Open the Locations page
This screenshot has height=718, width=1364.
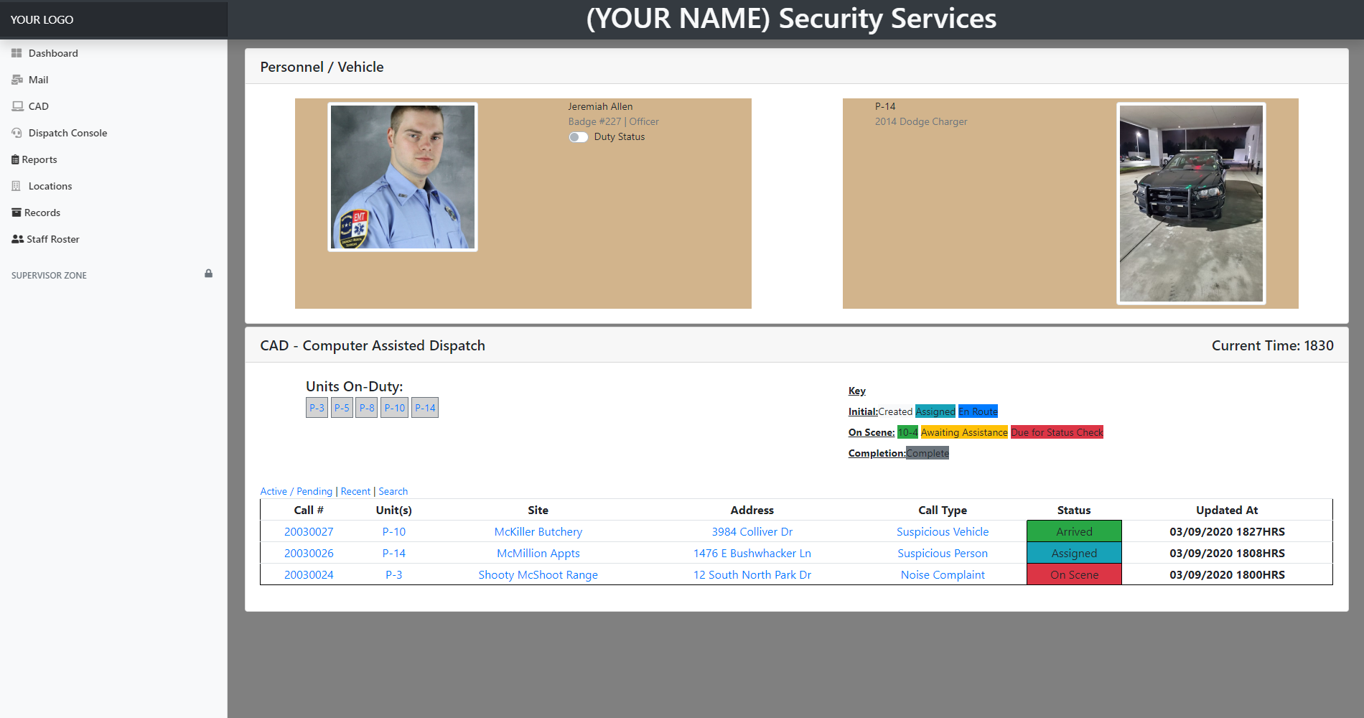pyautogui.click(x=50, y=185)
